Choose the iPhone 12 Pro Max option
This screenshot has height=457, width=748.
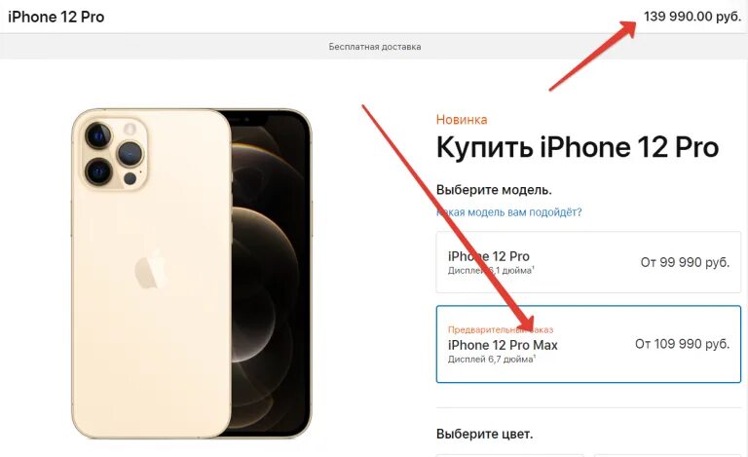click(x=588, y=344)
